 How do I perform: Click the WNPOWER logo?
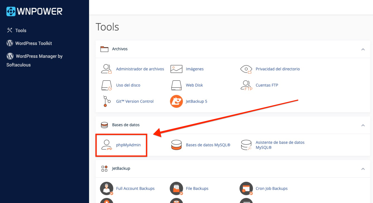coord(34,11)
